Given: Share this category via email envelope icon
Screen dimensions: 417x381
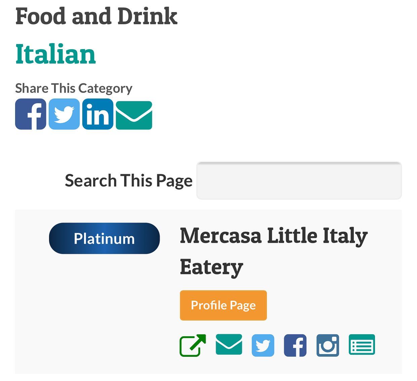Looking at the screenshot, I should [x=134, y=115].
